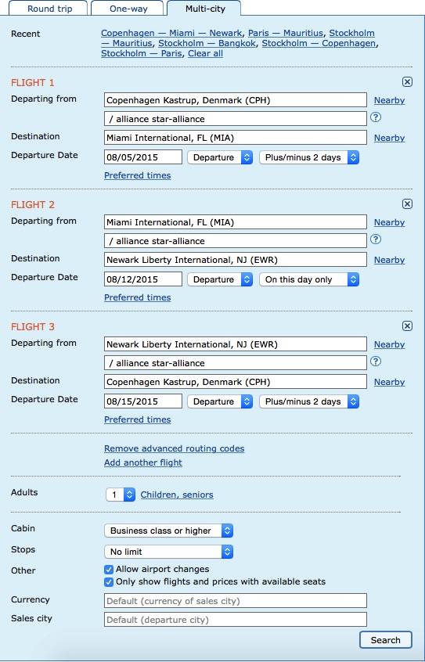425x662 pixels.
Task: Open the Adults count selector
Action: (x=121, y=495)
